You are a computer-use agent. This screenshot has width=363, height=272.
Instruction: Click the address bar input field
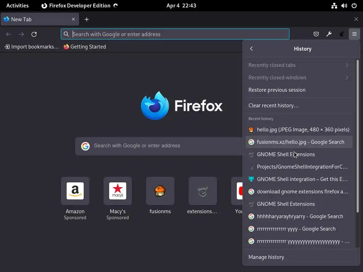[x=175, y=34]
